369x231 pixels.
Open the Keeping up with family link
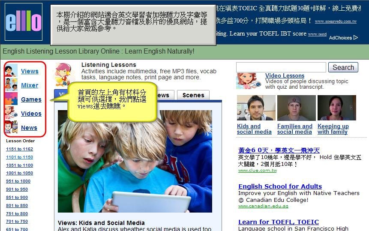pos(333,129)
